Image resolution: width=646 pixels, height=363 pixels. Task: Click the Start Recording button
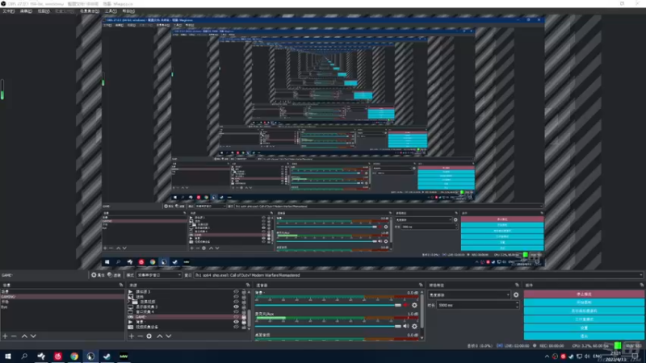(584, 302)
